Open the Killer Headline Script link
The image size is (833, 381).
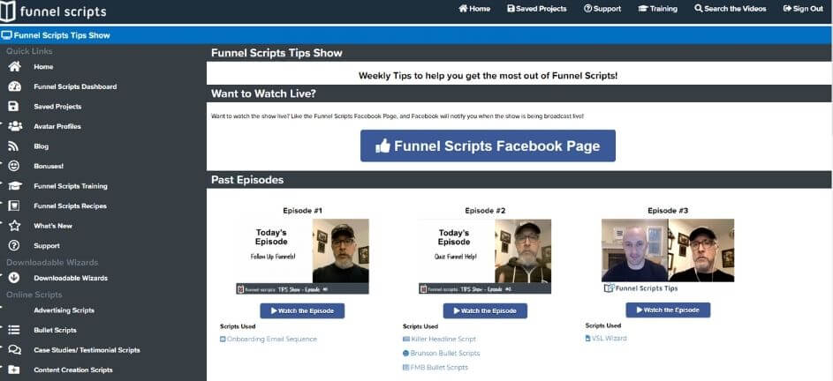439,339
